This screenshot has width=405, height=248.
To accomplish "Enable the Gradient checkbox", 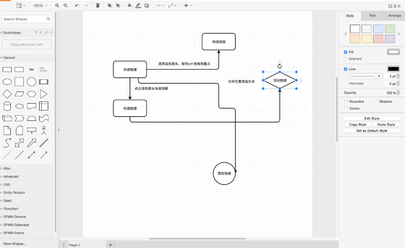I will [346, 58].
